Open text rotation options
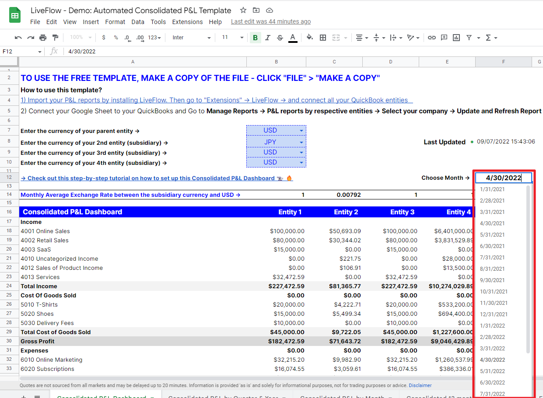Screen dimensions: 543x398 [x=413, y=38]
